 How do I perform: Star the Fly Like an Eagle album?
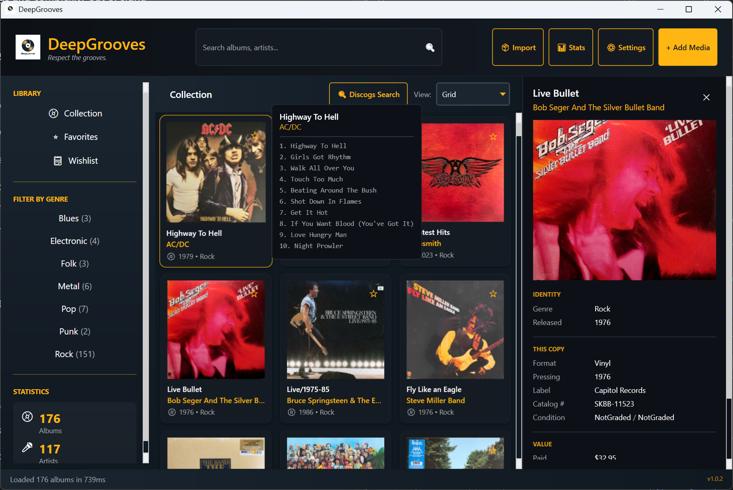coord(493,293)
